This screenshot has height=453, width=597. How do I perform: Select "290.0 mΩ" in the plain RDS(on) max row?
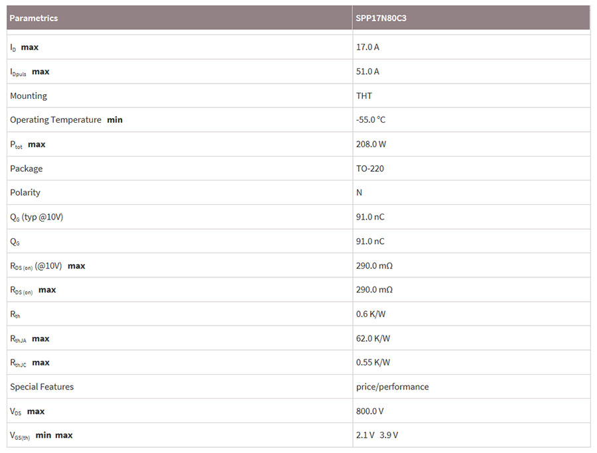point(374,290)
